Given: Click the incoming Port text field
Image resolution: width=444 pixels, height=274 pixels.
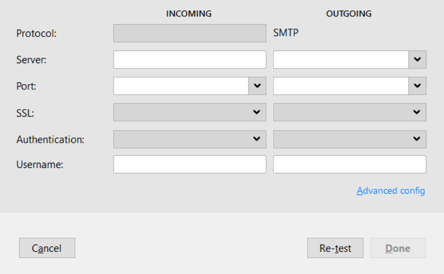Looking at the screenshot, I should coord(181,86).
